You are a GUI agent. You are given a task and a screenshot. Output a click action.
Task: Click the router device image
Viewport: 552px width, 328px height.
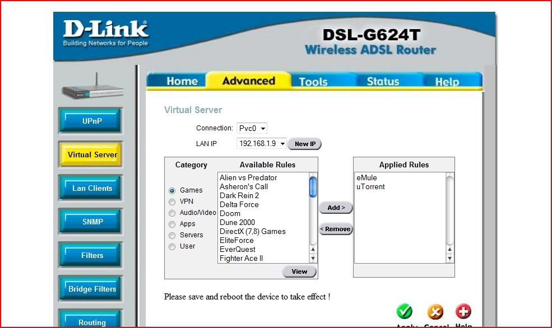coord(93,87)
